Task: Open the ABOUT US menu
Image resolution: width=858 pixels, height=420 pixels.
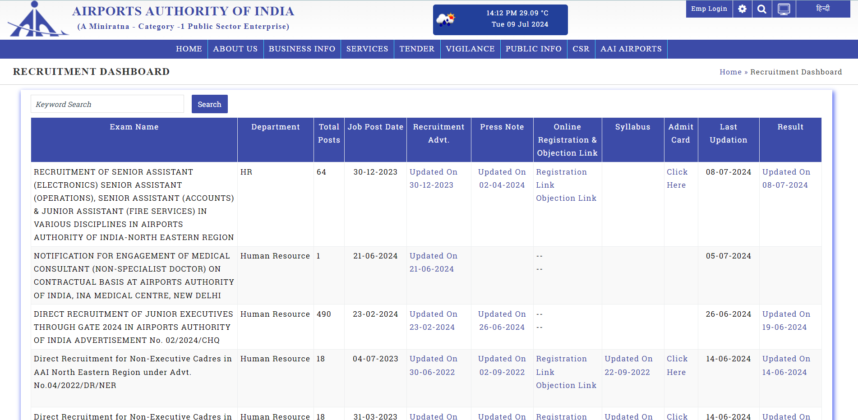Action: click(235, 49)
